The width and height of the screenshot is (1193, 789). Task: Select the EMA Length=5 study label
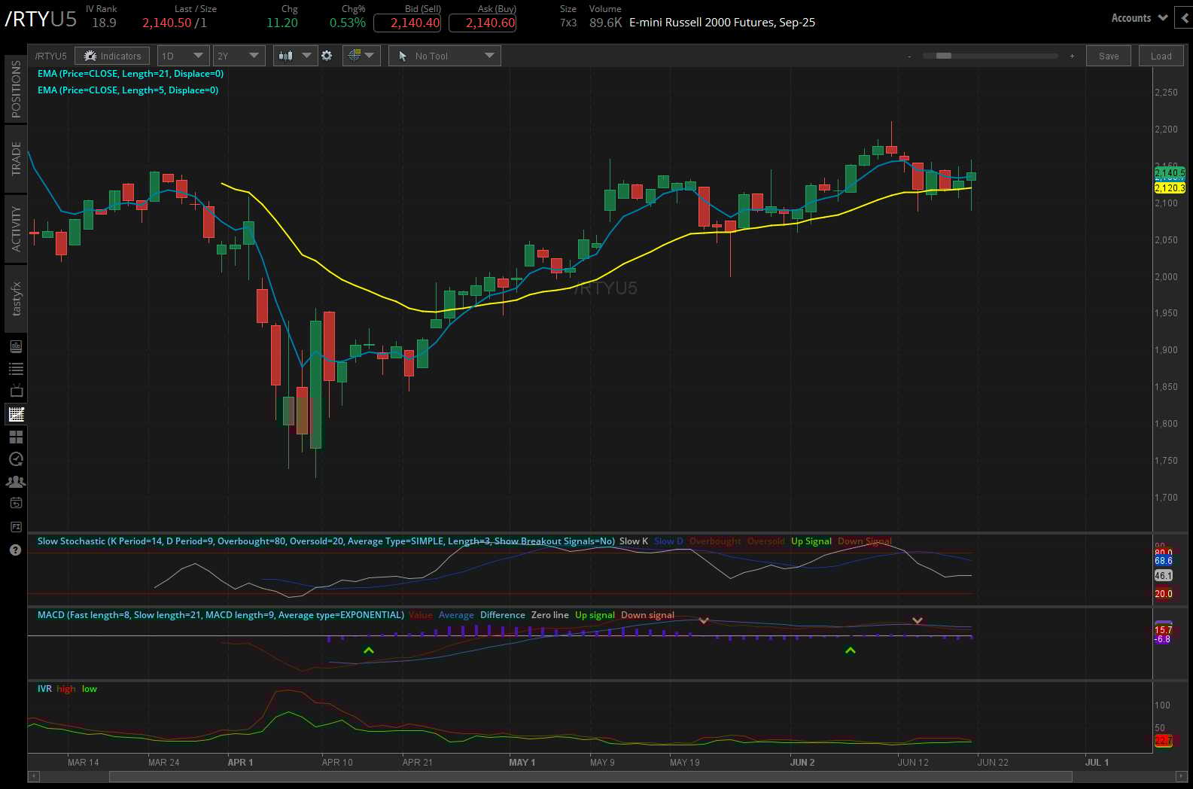tap(128, 90)
